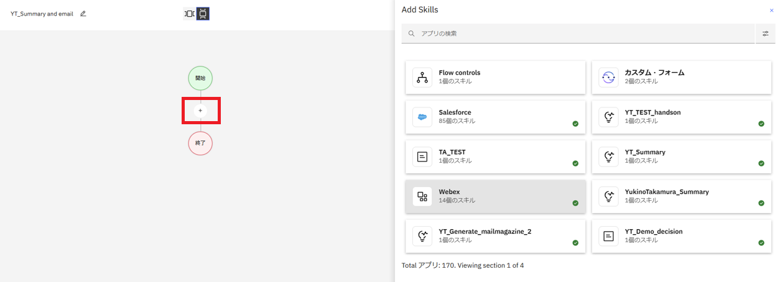Open the Flow controls app tile
Image resolution: width=780 pixels, height=282 pixels.
(x=495, y=77)
